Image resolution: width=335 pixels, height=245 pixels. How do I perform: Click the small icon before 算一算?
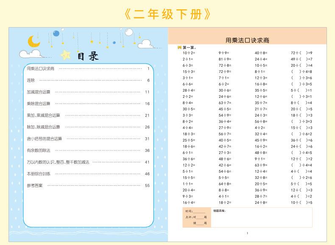coord(179,48)
